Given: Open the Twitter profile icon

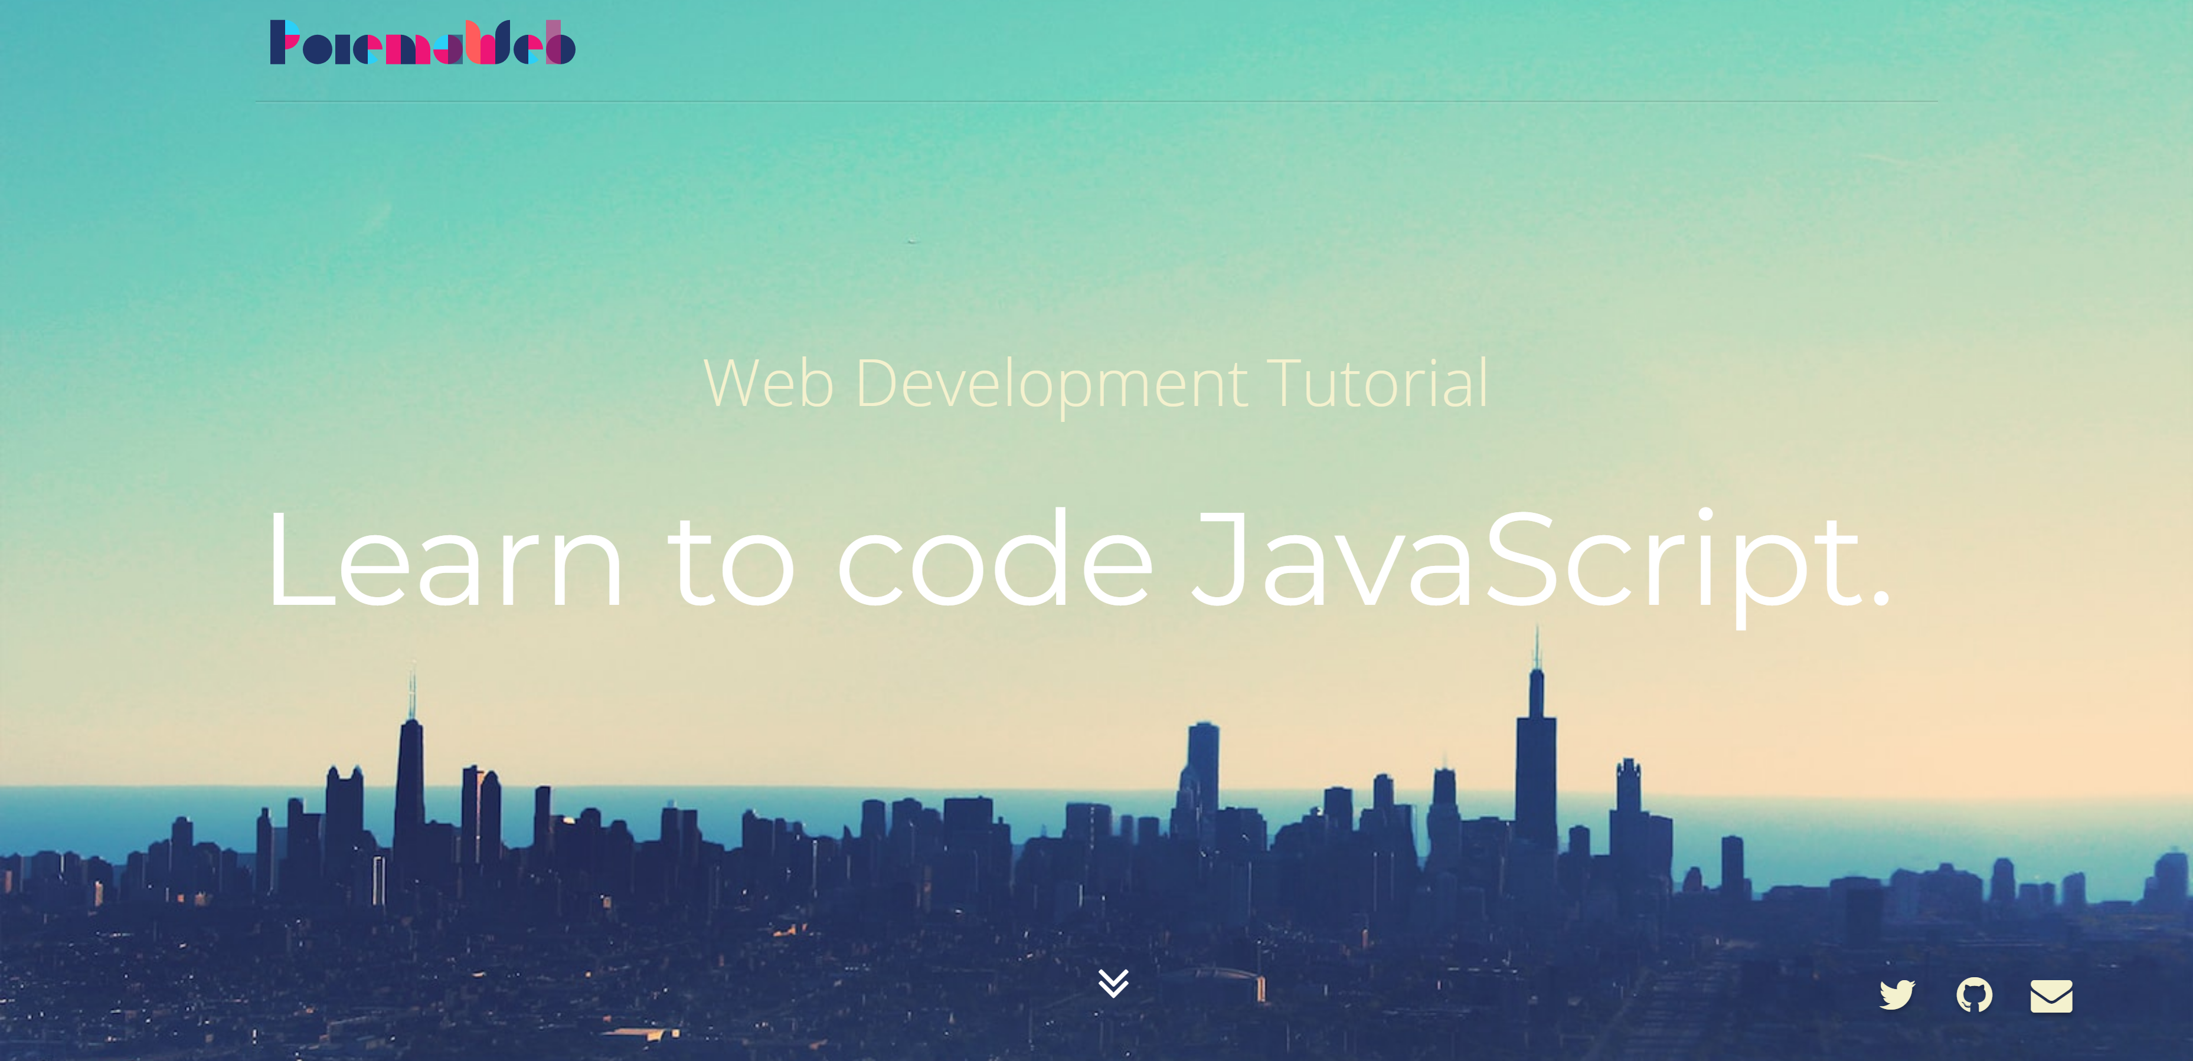Looking at the screenshot, I should [x=1897, y=995].
